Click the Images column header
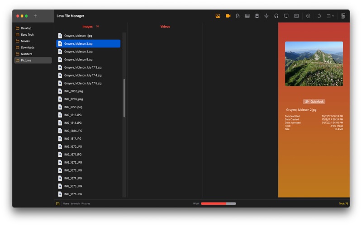The height and width of the screenshot is (226, 362). coord(88,27)
